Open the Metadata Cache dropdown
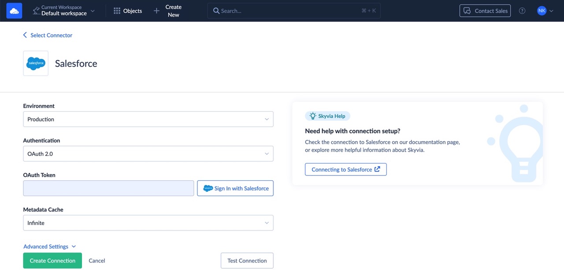 coord(148,223)
